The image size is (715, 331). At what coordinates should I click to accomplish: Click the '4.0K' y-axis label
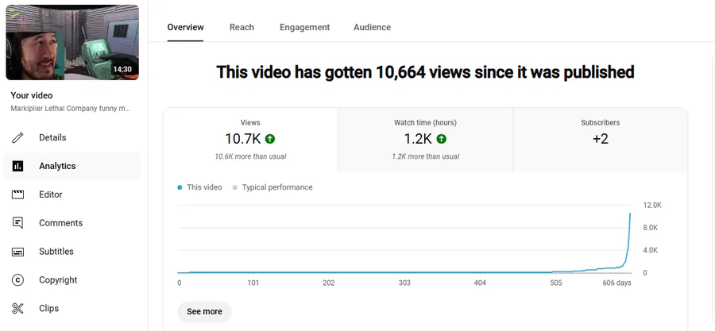click(x=650, y=250)
